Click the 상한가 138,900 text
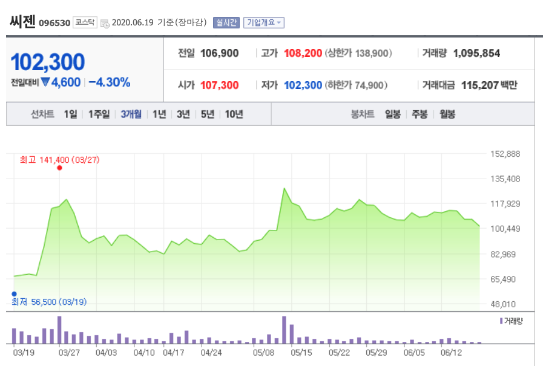The height and width of the screenshot is (366, 543). [x=358, y=53]
